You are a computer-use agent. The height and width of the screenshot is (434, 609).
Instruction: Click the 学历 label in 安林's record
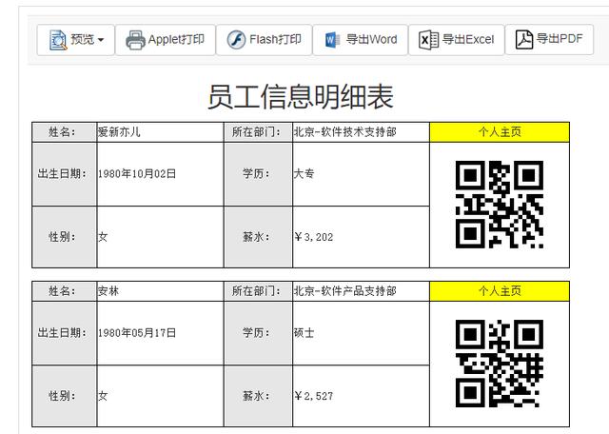coord(256,333)
